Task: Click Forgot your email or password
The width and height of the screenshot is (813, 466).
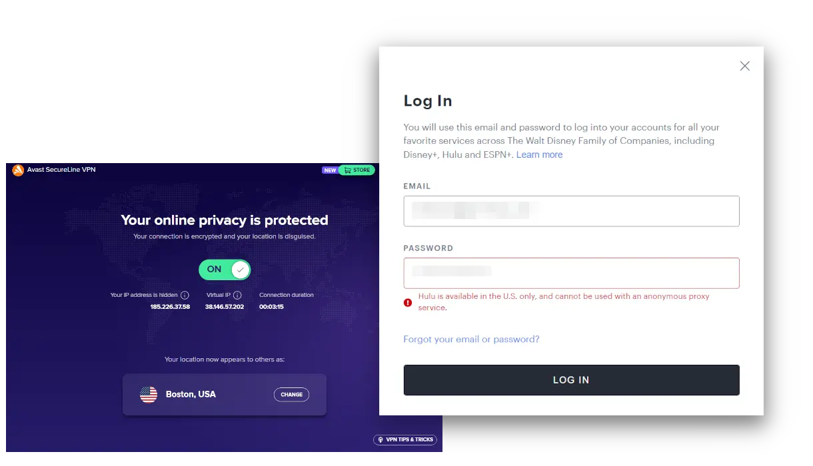Action: (x=471, y=340)
